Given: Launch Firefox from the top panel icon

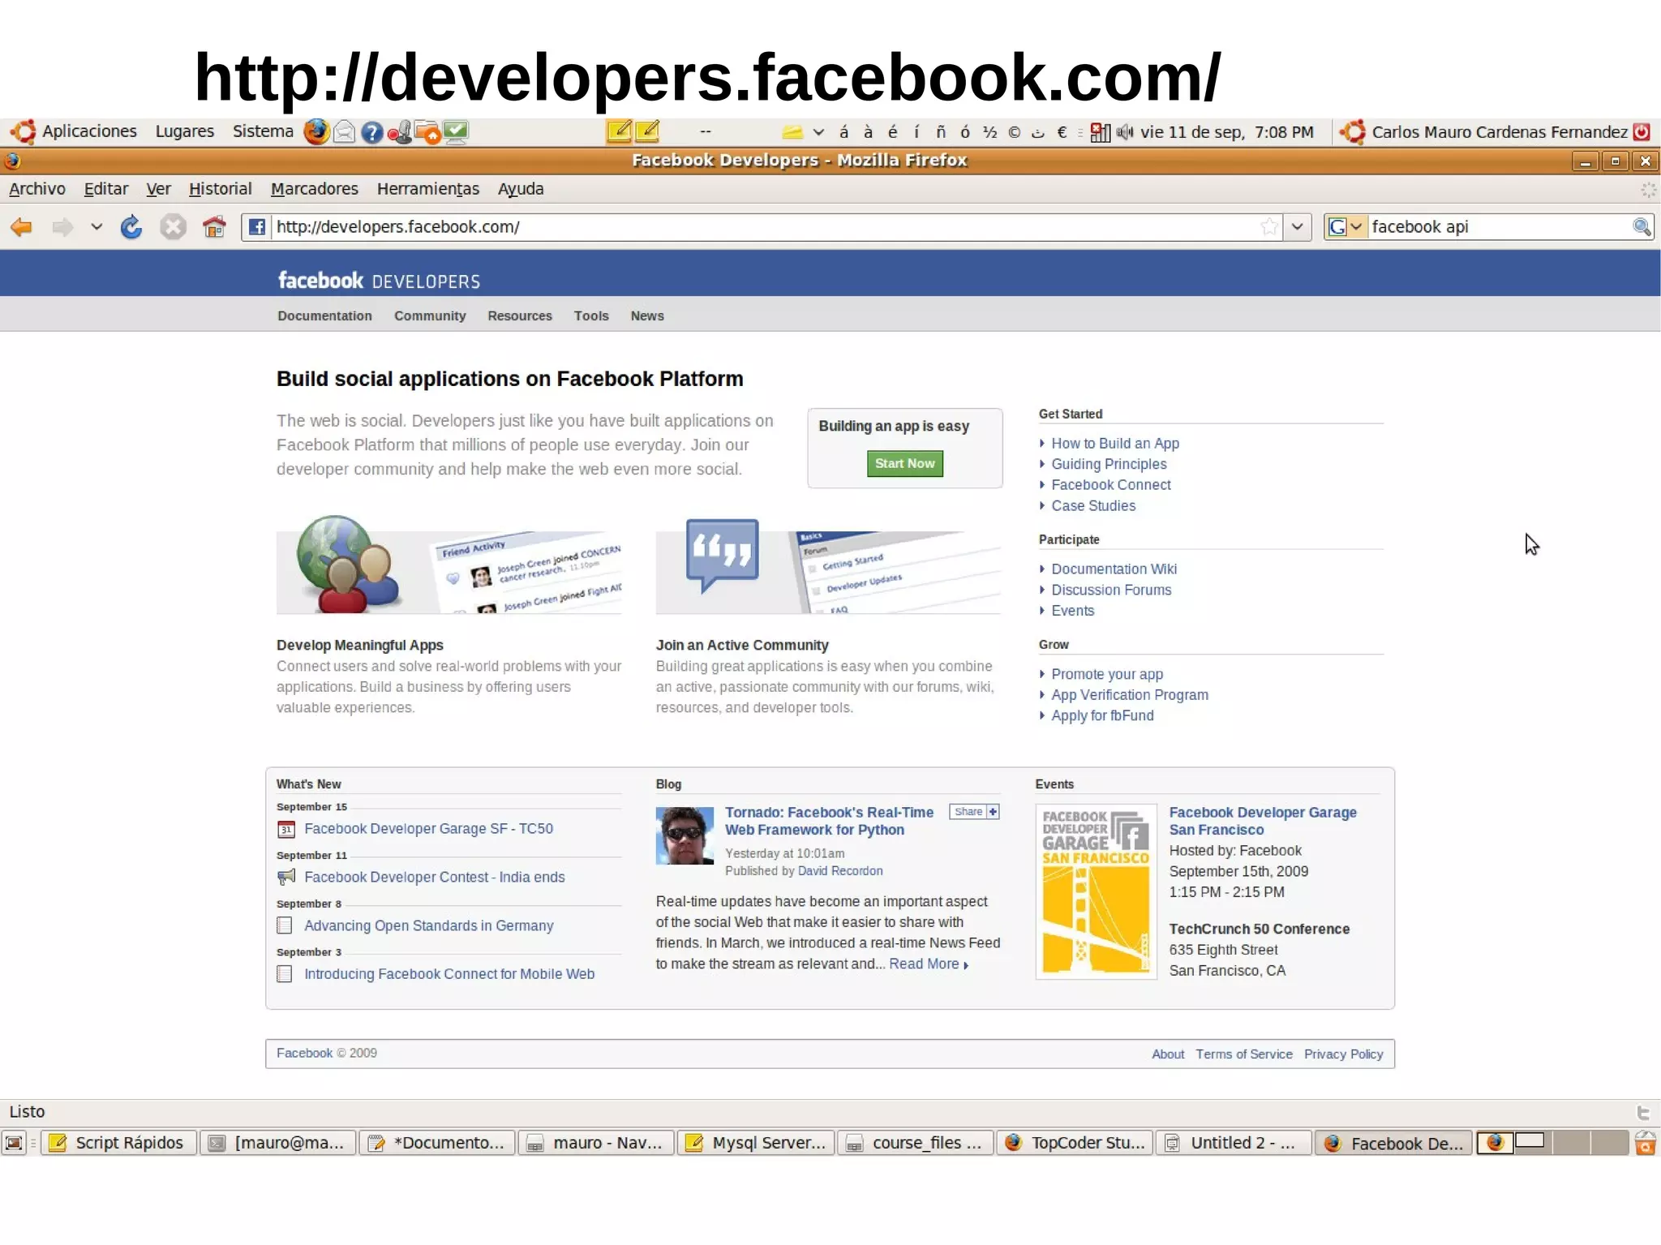Looking at the screenshot, I should pyautogui.click(x=316, y=131).
